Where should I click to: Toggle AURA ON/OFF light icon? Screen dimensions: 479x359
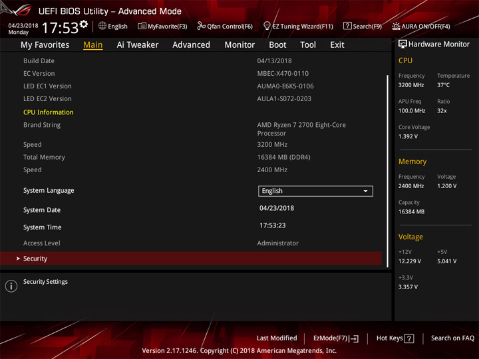396,26
